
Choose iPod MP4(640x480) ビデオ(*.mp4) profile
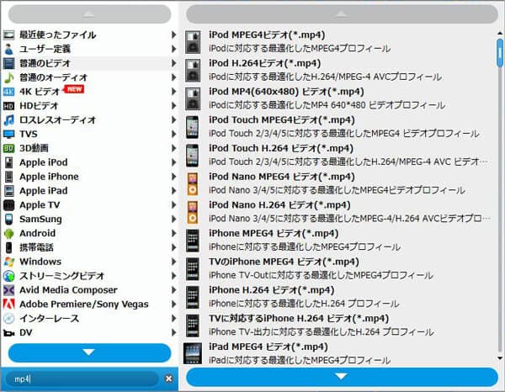[338, 98]
